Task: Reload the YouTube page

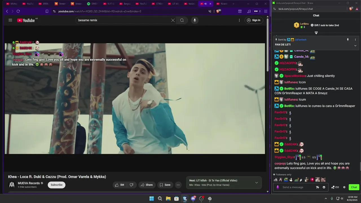Action: [x=18, y=11]
